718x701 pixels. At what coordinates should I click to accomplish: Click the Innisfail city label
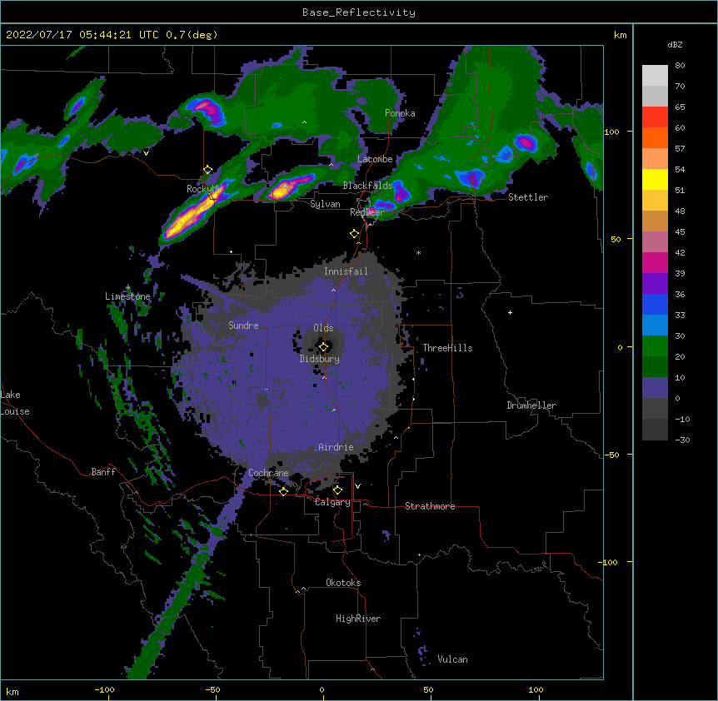[346, 271]
